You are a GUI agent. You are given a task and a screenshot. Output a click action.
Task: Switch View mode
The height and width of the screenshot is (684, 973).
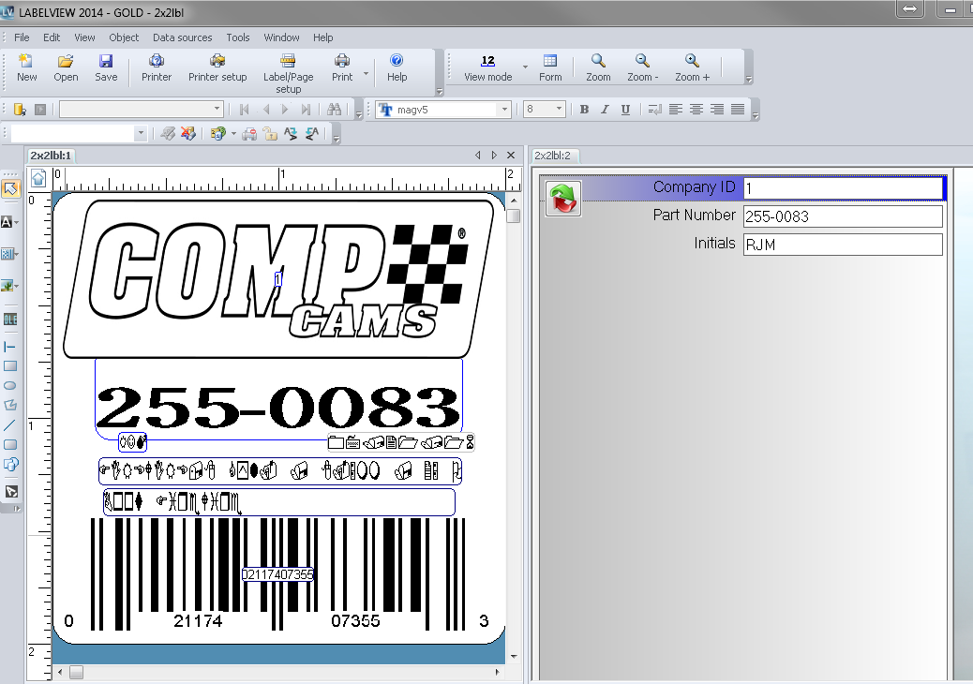pyautogui.click(x=487, y=67)
